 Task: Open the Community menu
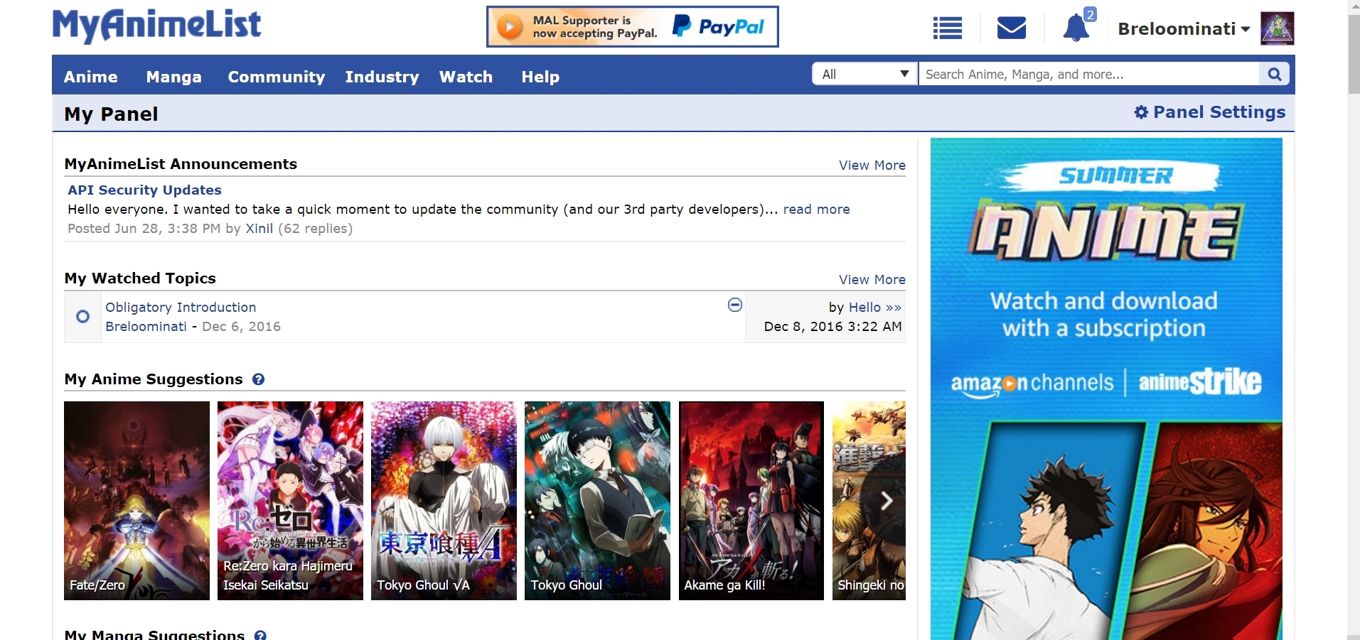pos(276,77)
